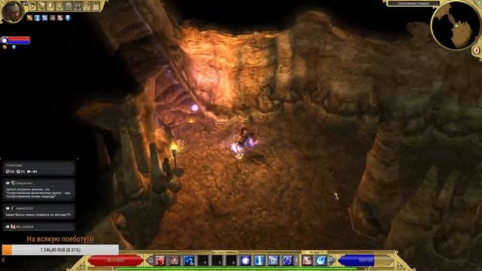Select the second icon in the top menu bar

coord(41,6)
